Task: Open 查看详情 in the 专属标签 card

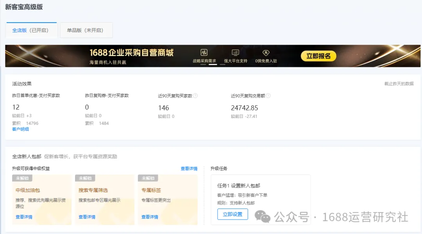Action: click(150, 217)
